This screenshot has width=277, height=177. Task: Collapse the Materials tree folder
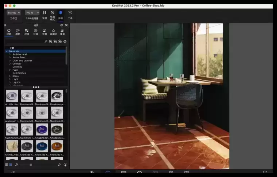pyautogui.click(x=7, y=51)
